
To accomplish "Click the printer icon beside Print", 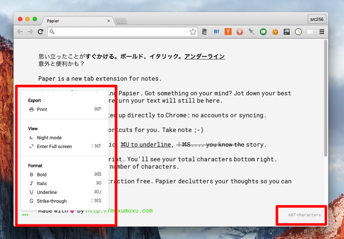I will [32, 110].
